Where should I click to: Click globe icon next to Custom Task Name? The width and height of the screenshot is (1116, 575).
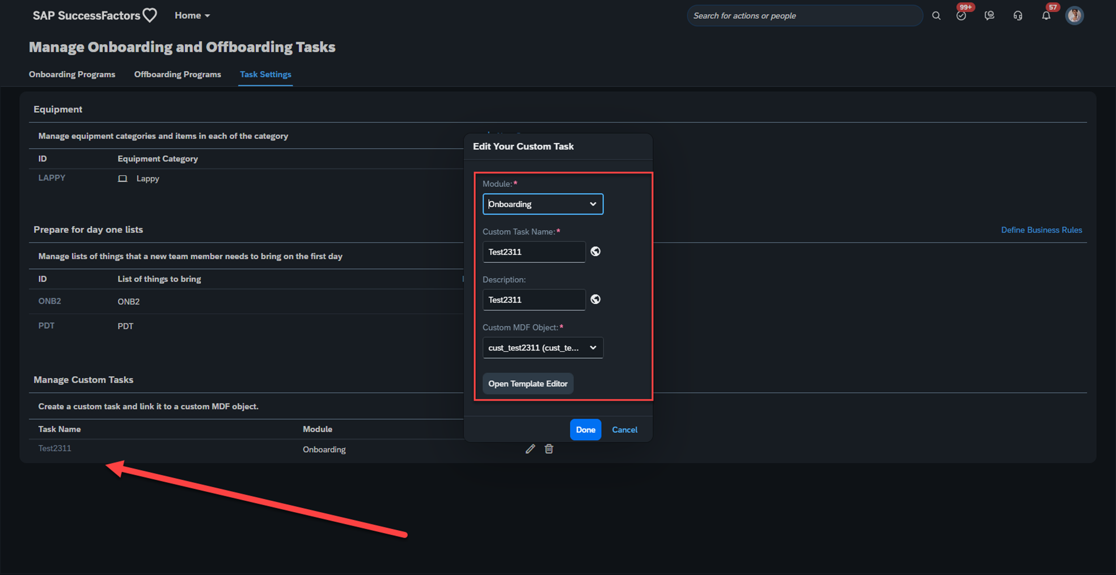595,252
